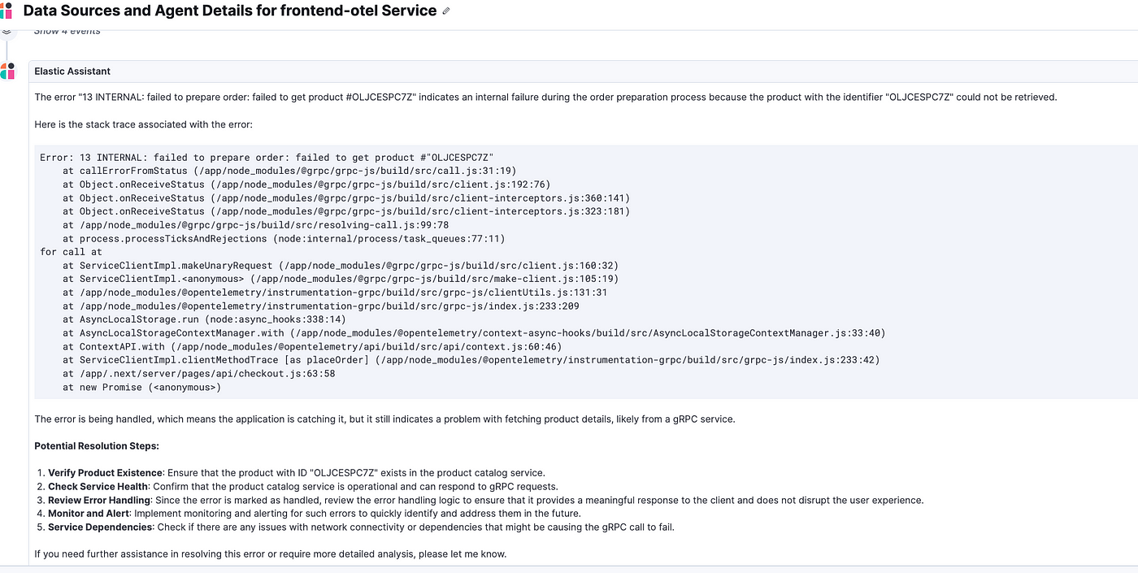
Task: Click the "Verify Product Existence" step
Action: coord(106,473)
